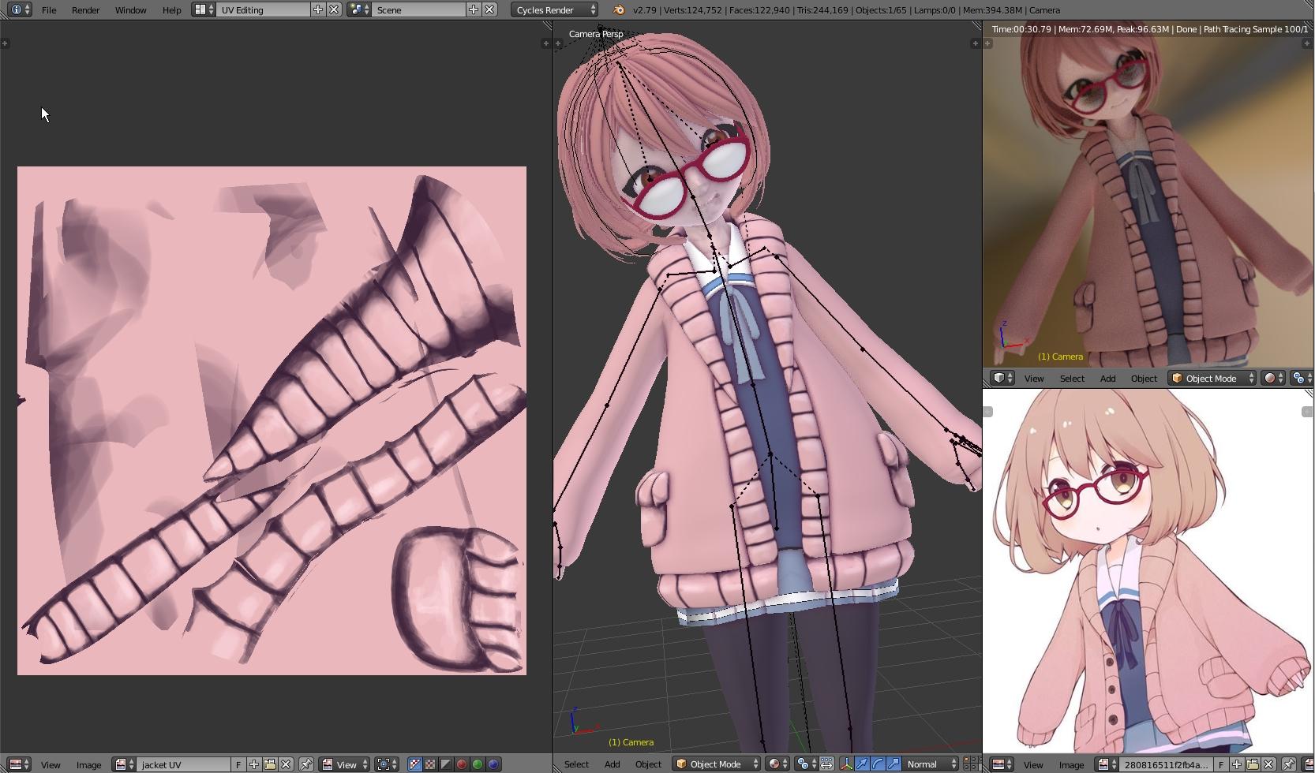Click the jacket UV image name field
The height and width of the screenshot is (773, 1315).
(x=183, y=764)
